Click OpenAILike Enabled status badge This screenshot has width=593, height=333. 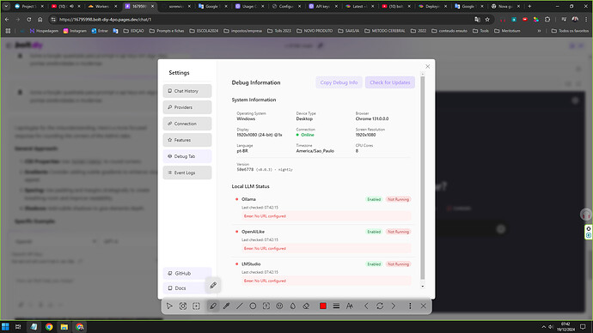[374, 232]
